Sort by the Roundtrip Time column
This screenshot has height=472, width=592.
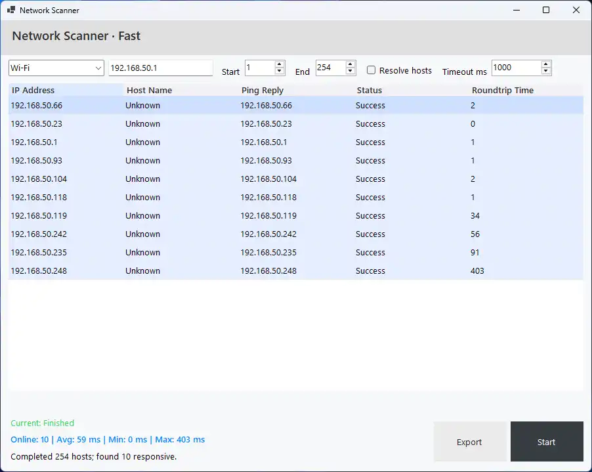click(502, 90)
